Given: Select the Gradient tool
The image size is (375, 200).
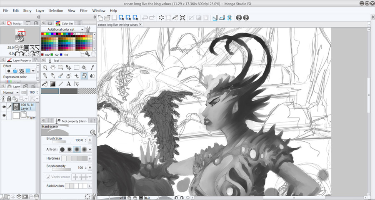Looking at the screenshot, I should (53, 84).
